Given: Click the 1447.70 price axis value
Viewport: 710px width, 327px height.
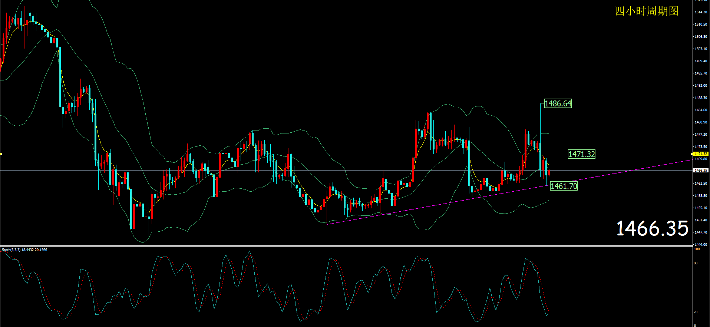Looking at the screenshot, I should click(701, 232).
